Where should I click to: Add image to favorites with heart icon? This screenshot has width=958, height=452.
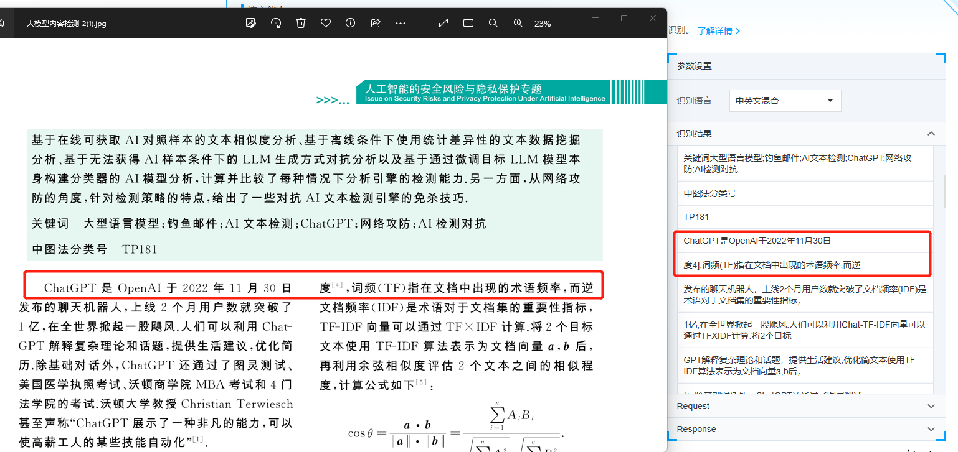tap(325, 23)
